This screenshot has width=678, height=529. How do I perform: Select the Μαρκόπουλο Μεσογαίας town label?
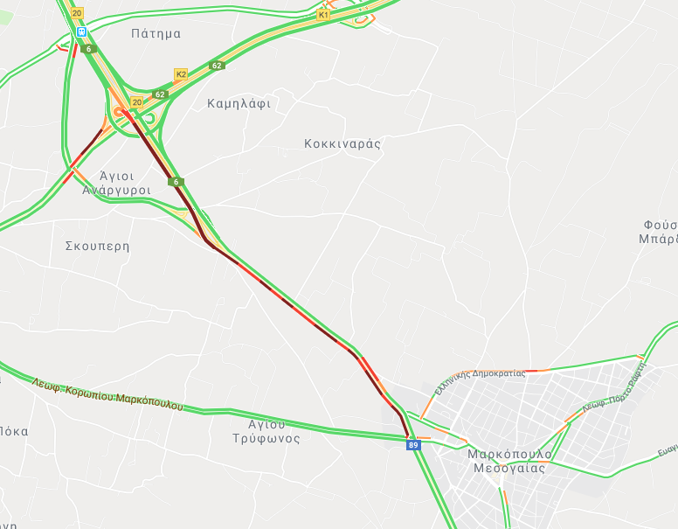point(509,461)
